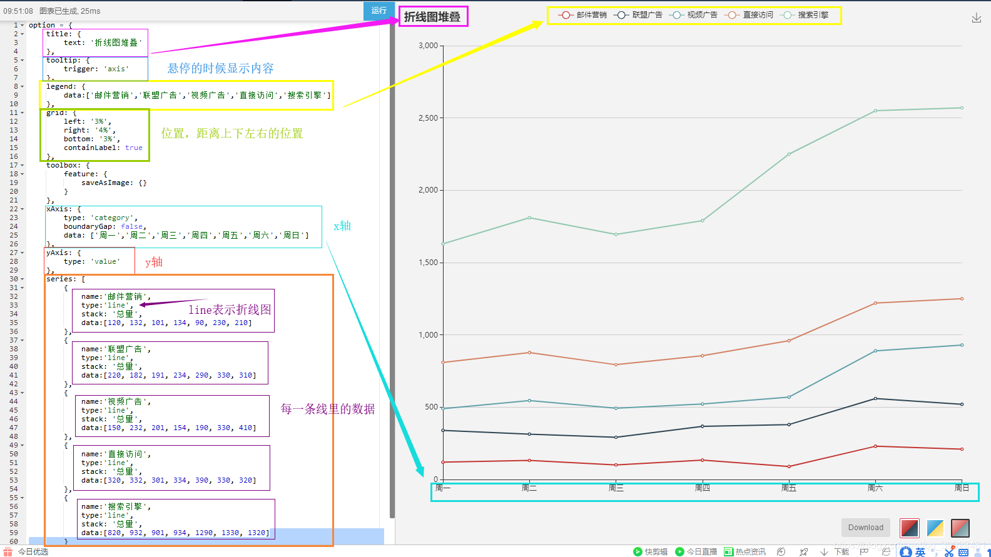This screenshot has width=991, height=557.
Task: Click the flag icon in status bar
Action: pos(864,551)
